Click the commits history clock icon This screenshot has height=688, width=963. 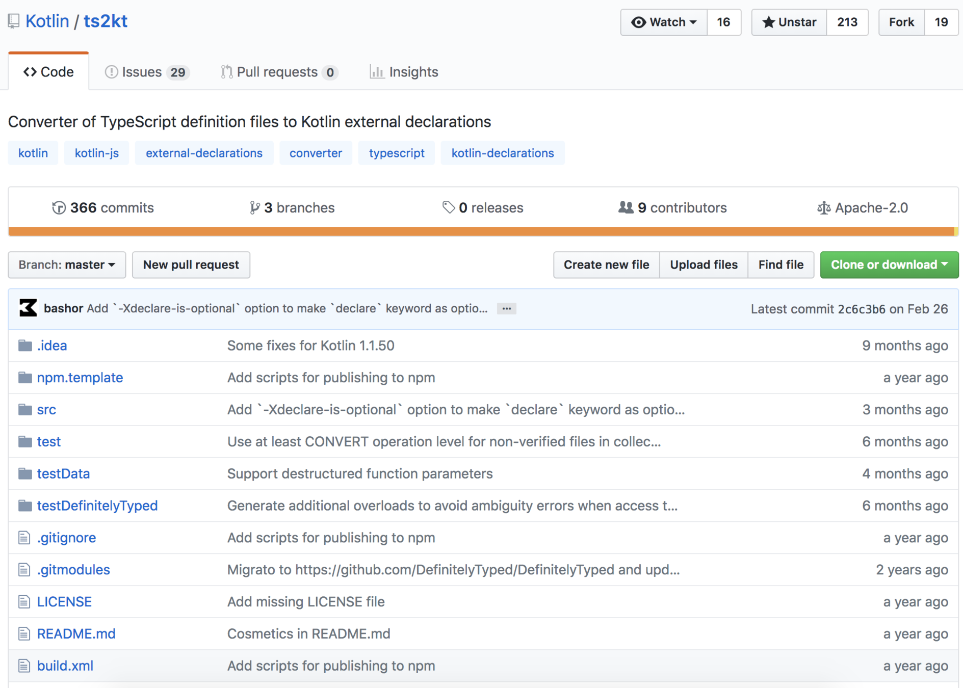(59, 208)
